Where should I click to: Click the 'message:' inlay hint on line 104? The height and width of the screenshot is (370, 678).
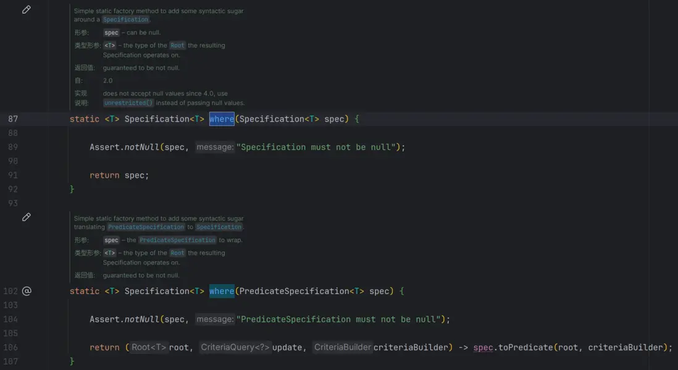(x=214, y=319)
